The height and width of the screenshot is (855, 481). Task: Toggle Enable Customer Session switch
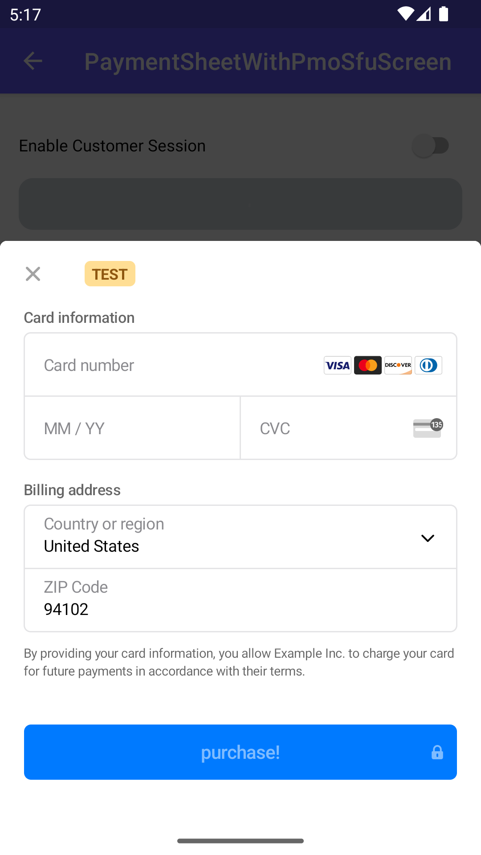tap(430, 146)
